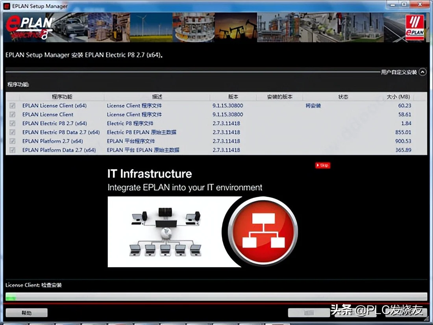Toggle checkbox for EPLAN Platform 2.7 (x64)

13,141
